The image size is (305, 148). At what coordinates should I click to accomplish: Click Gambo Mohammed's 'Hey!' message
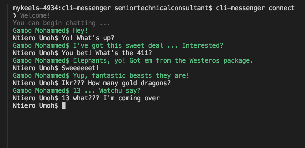(80, 31)
